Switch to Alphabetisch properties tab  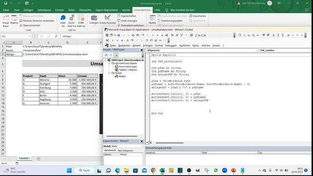(x=110, y=150)
